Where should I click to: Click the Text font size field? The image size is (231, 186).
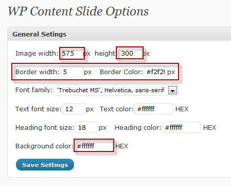click(x=74, y=109)
